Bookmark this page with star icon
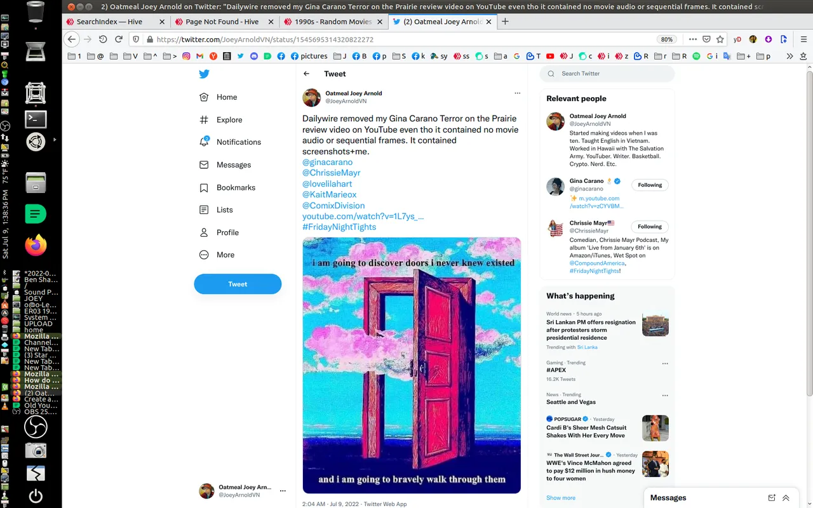 720,39
